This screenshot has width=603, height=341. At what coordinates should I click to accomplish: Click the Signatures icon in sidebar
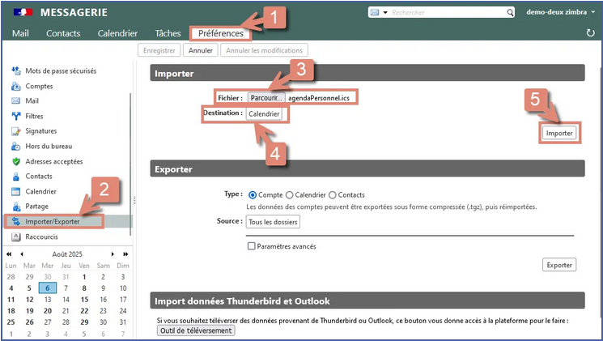(x=15, y=131)
